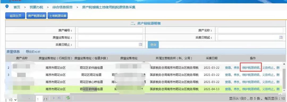Click 修改 in the 2021-04-13 row
Viewport: 287px width, 102px height.
tap(237, 89)
